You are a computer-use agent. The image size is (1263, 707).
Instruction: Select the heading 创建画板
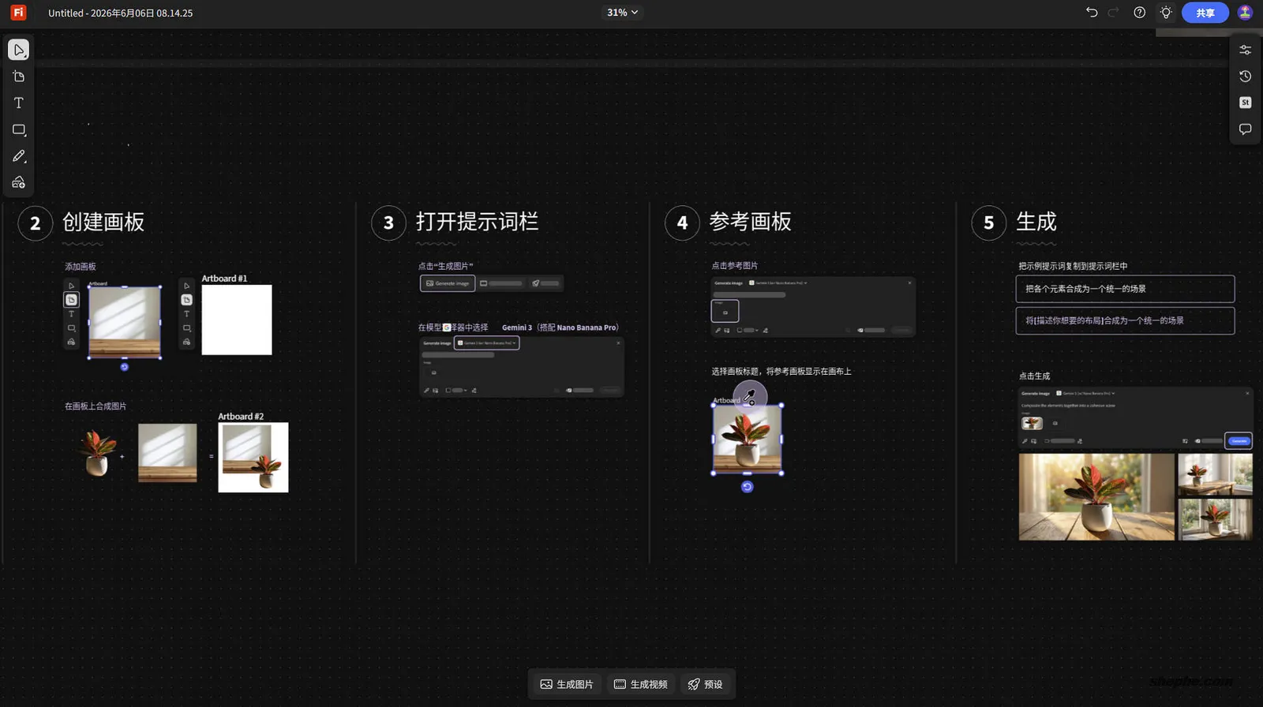103,222
